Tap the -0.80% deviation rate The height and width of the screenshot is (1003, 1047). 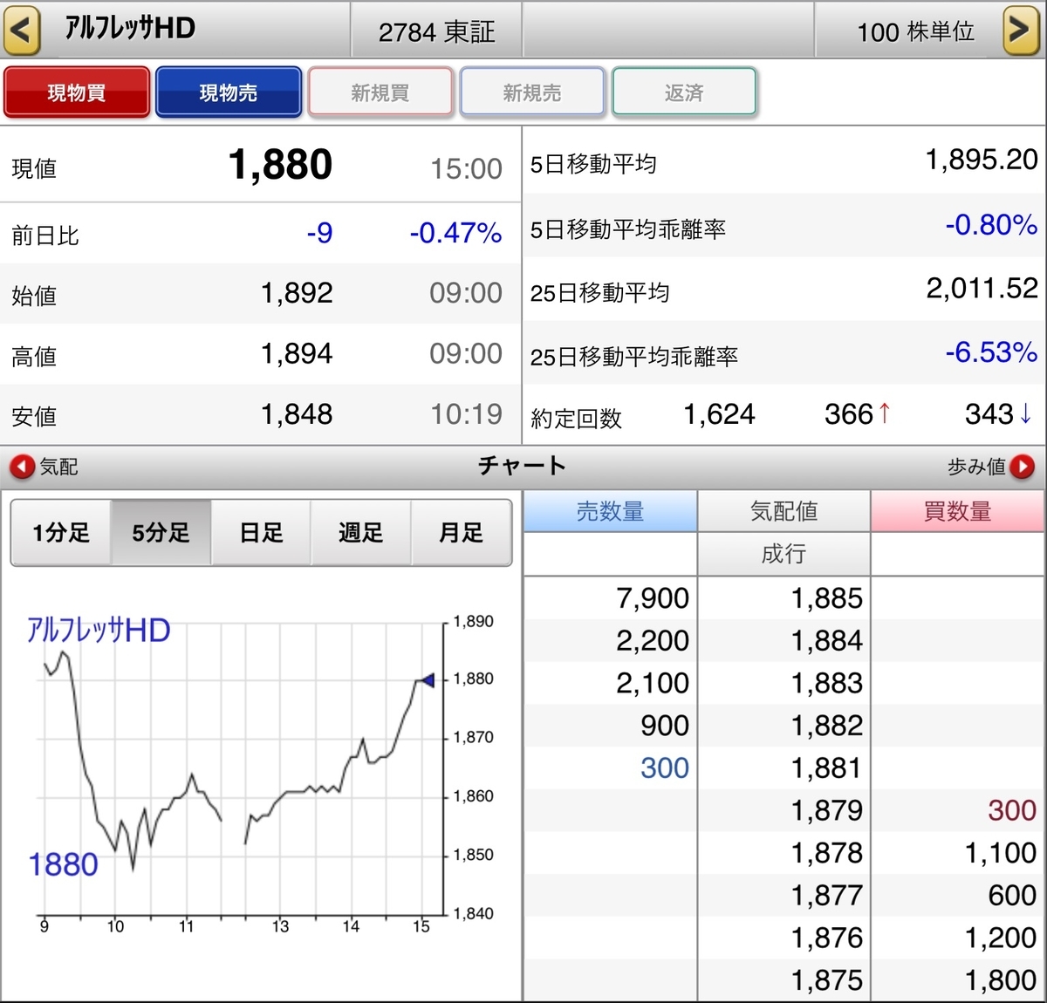991,225
